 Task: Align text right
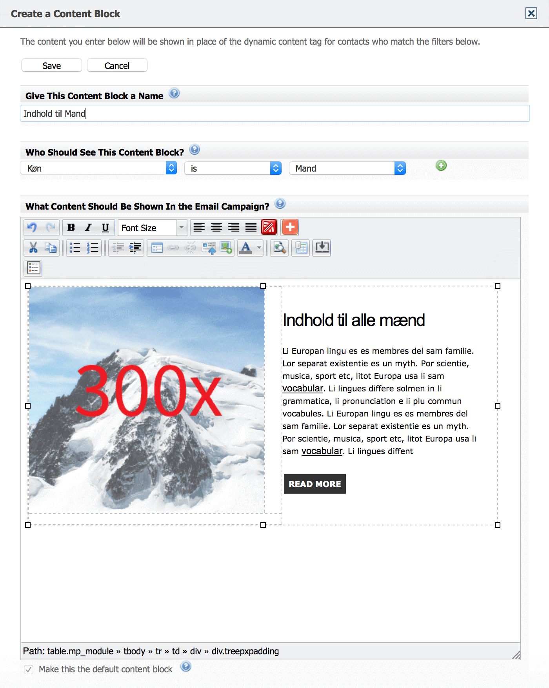tap(234, 227)
